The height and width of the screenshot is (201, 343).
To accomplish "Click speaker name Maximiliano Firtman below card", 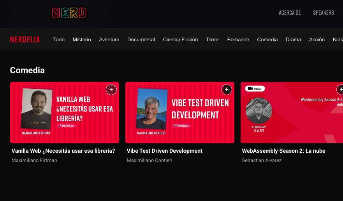I will pos(34,160).
